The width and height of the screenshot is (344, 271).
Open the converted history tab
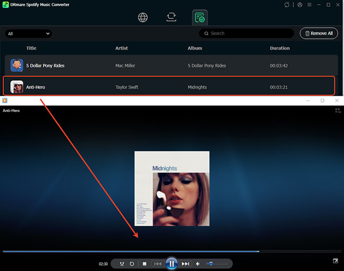(x=200, y=17)
